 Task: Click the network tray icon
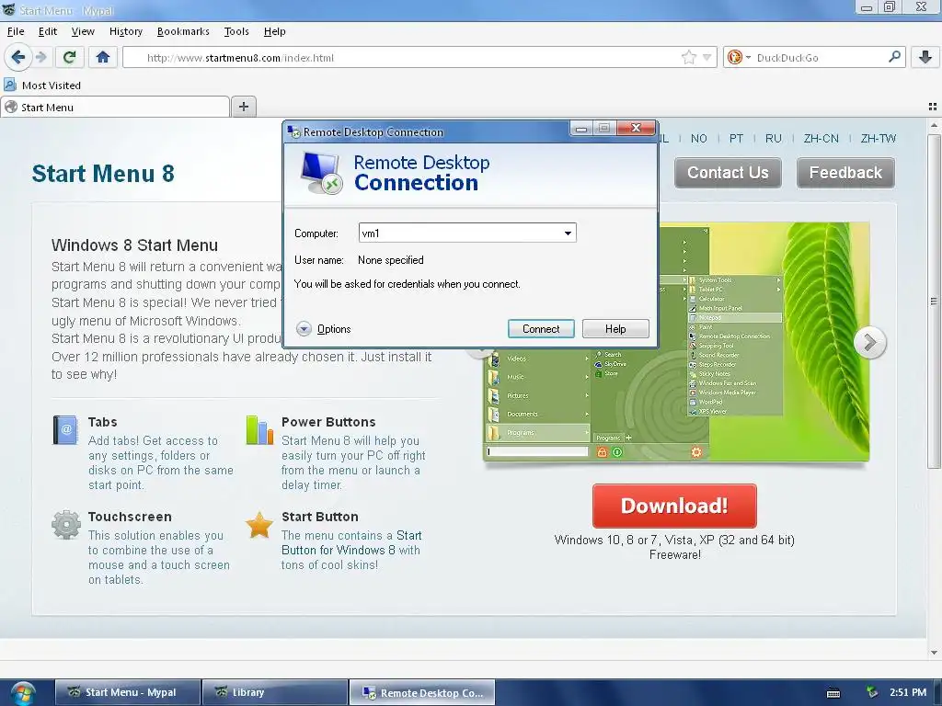click(871, 693)
